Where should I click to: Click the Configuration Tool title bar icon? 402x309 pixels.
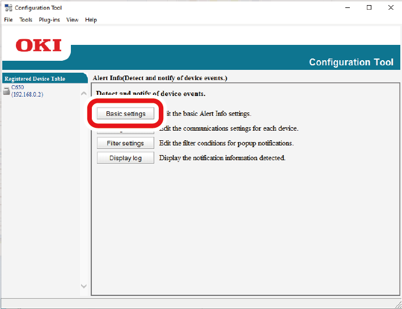[x=8, y=8]
